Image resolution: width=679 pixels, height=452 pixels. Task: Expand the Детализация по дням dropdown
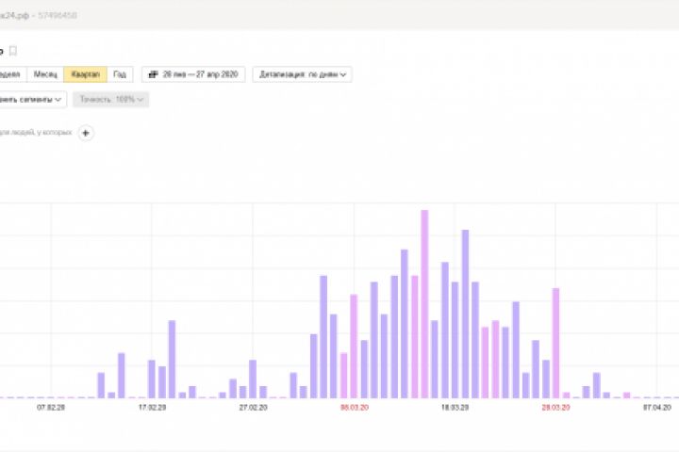(x=303, y=74)
